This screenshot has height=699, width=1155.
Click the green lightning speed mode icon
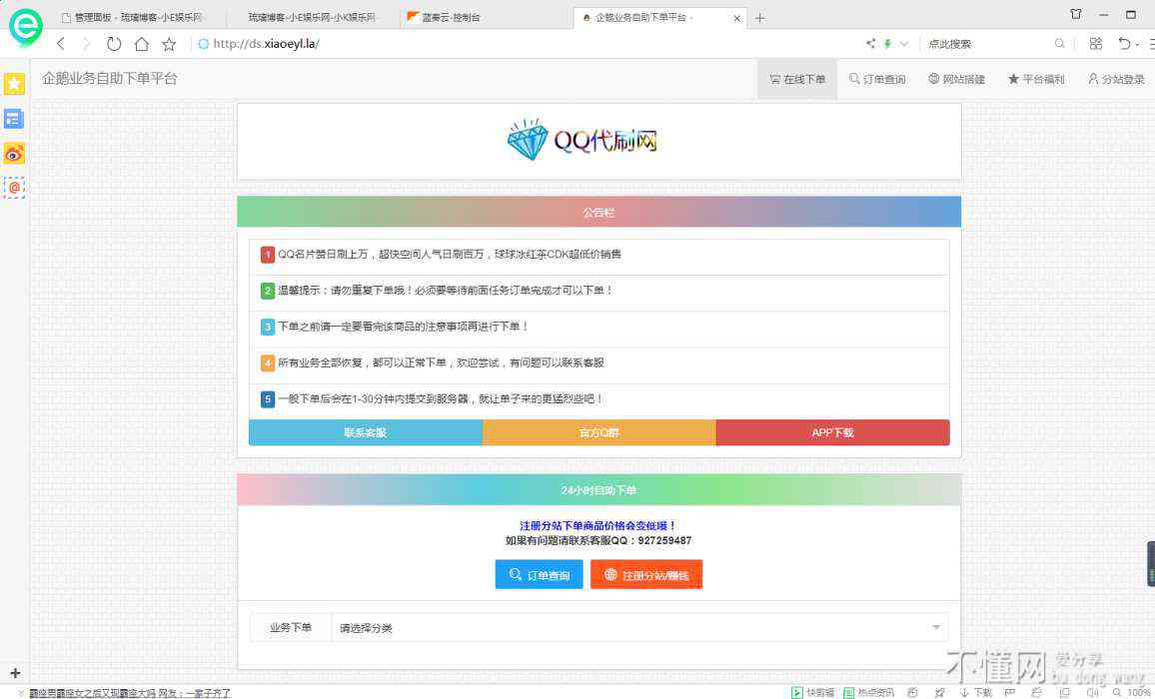click(887, 44)
